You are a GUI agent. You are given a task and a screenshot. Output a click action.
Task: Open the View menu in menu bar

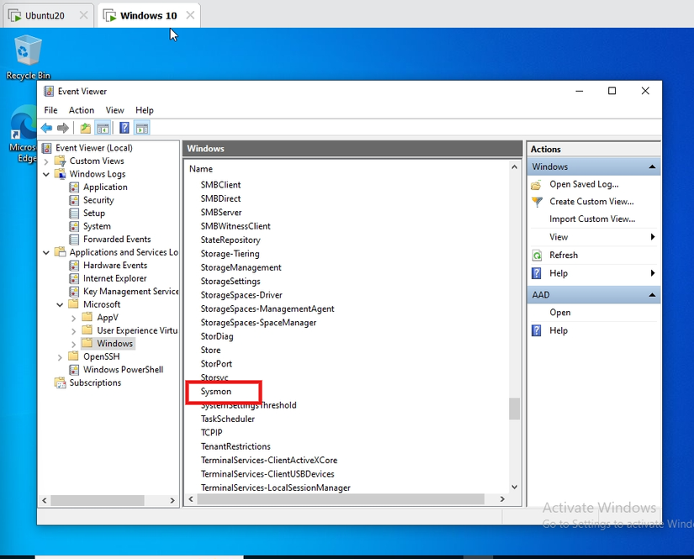click(x=114, y=110)
